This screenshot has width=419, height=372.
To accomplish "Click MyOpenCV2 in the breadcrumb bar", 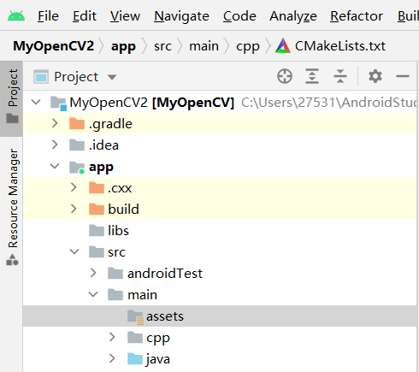I will click(x=54, y=46).
